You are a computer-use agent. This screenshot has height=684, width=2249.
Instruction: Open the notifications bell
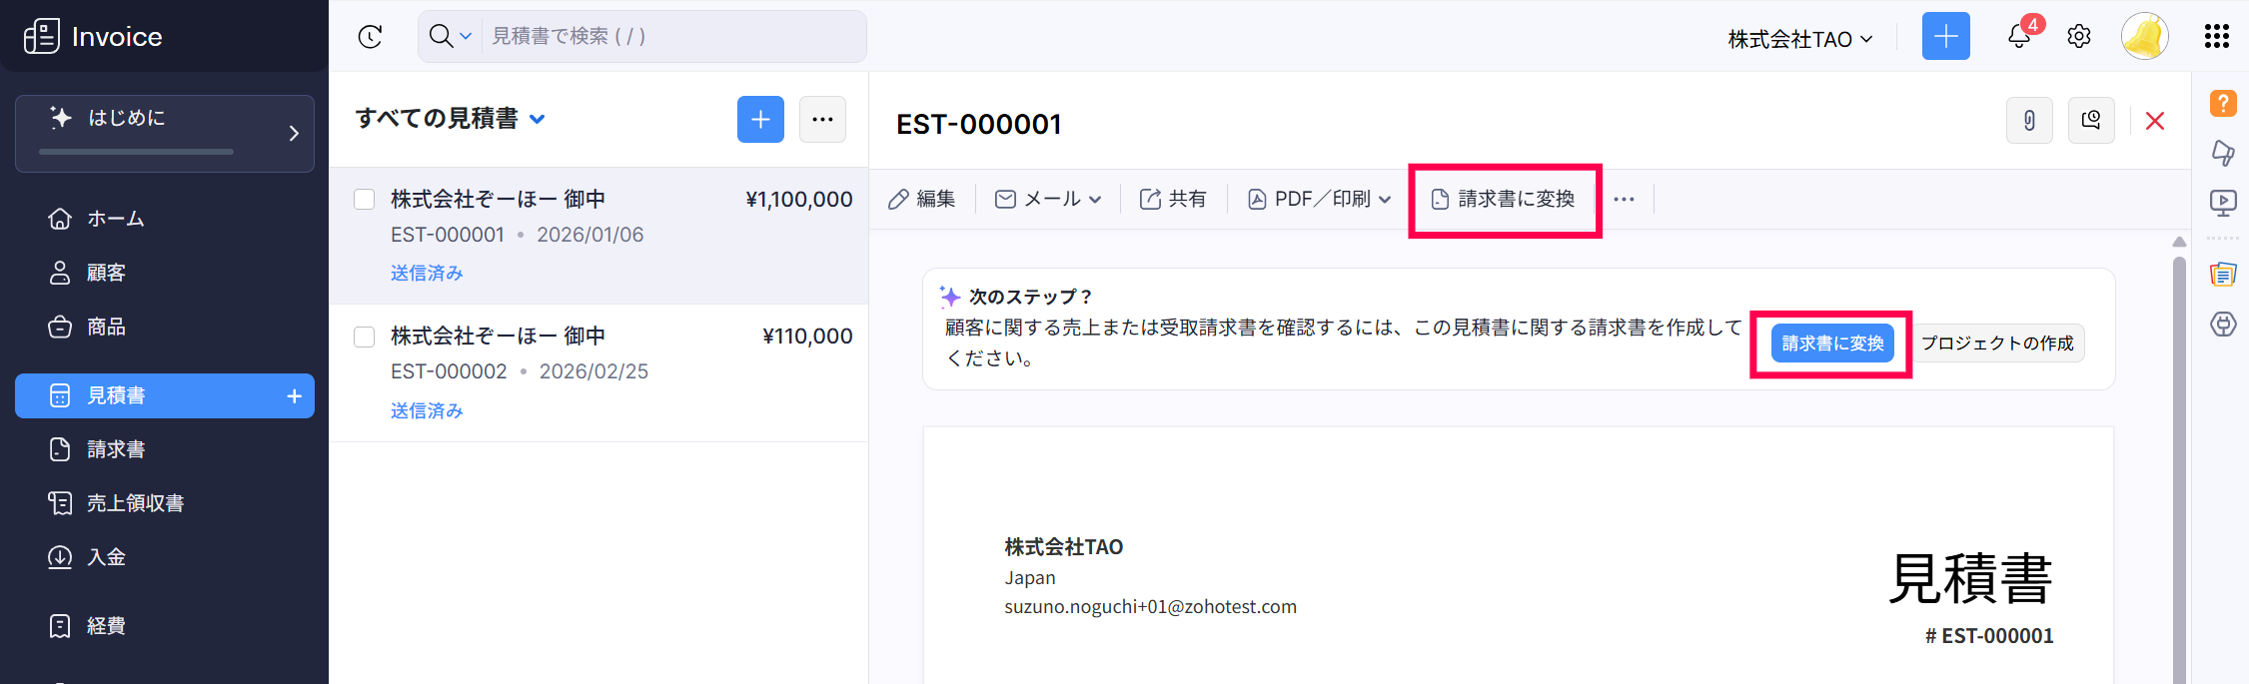2018,37
